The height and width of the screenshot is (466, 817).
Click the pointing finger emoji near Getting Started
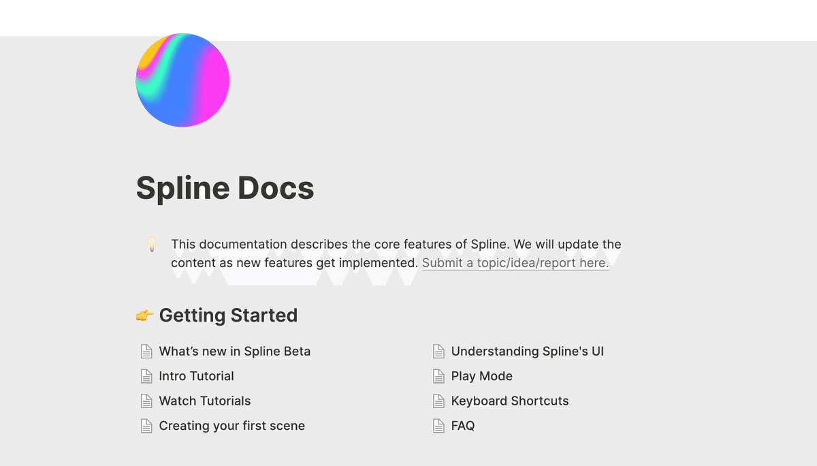point(145,315)
